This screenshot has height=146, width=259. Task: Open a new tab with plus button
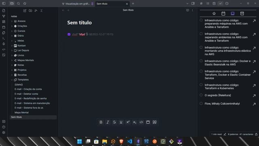(x=133, y=4)
